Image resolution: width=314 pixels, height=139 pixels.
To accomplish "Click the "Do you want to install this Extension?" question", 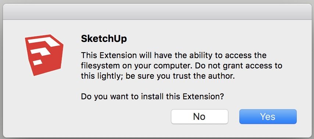I will point(152,97).
